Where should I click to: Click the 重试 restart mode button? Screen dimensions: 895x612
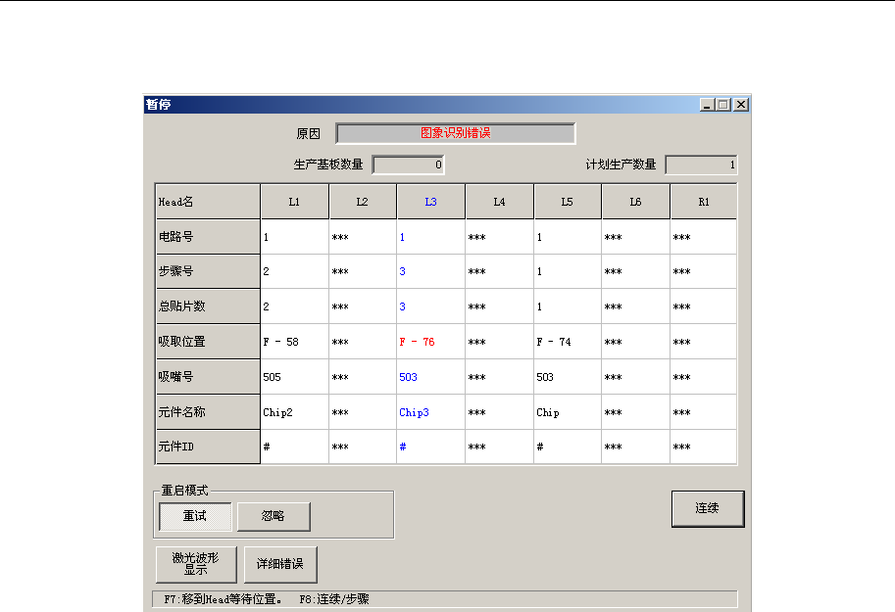click(x=195, y=516)
